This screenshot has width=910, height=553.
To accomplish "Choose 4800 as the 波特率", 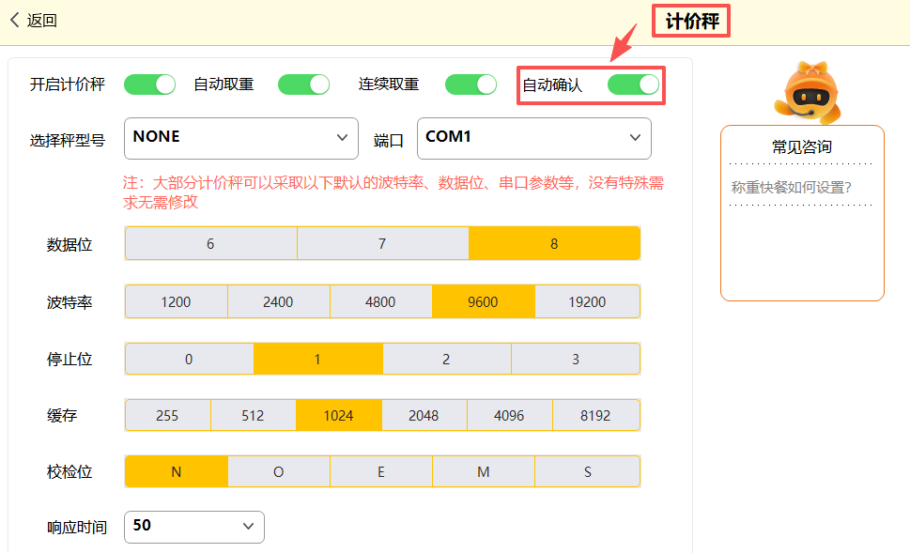I will coord(380,302).
